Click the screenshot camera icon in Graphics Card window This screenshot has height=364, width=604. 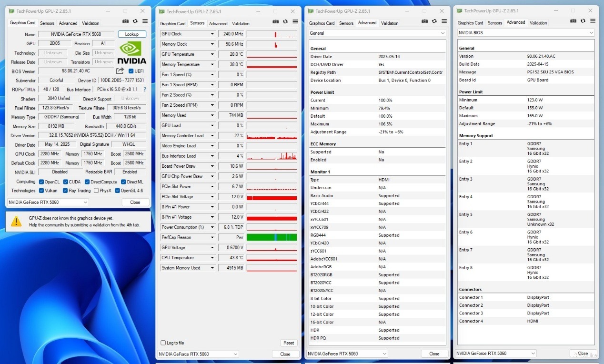126,21
